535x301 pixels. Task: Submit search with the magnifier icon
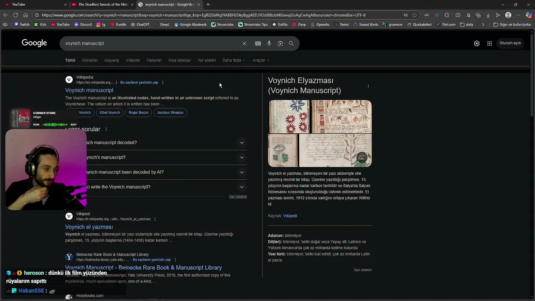click(291, 43)
